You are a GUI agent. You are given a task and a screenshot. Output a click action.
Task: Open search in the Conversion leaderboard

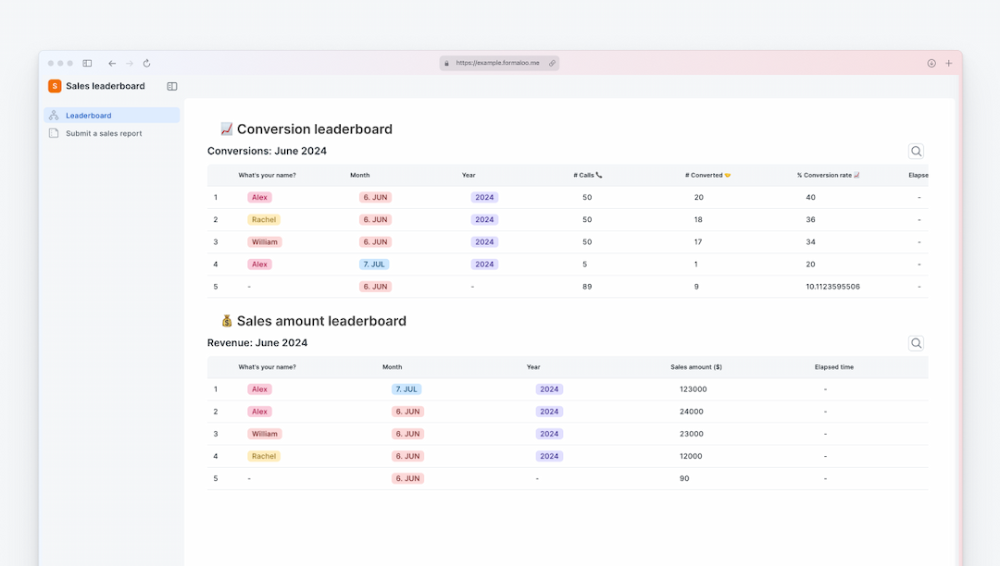point(916,151)
